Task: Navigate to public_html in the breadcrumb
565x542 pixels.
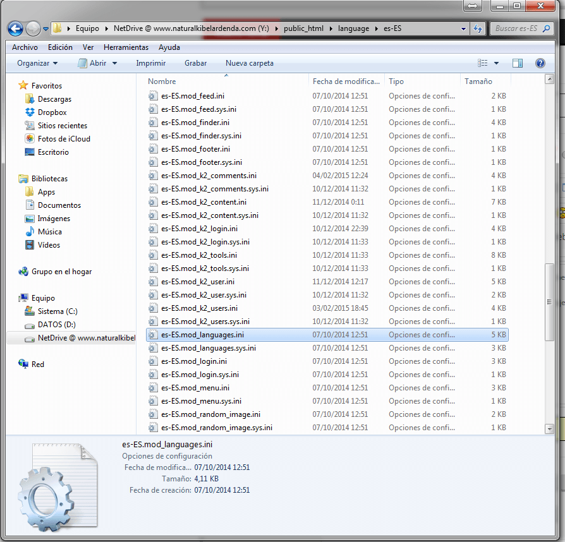Action: pyautogui.click(x=303, y=28)
